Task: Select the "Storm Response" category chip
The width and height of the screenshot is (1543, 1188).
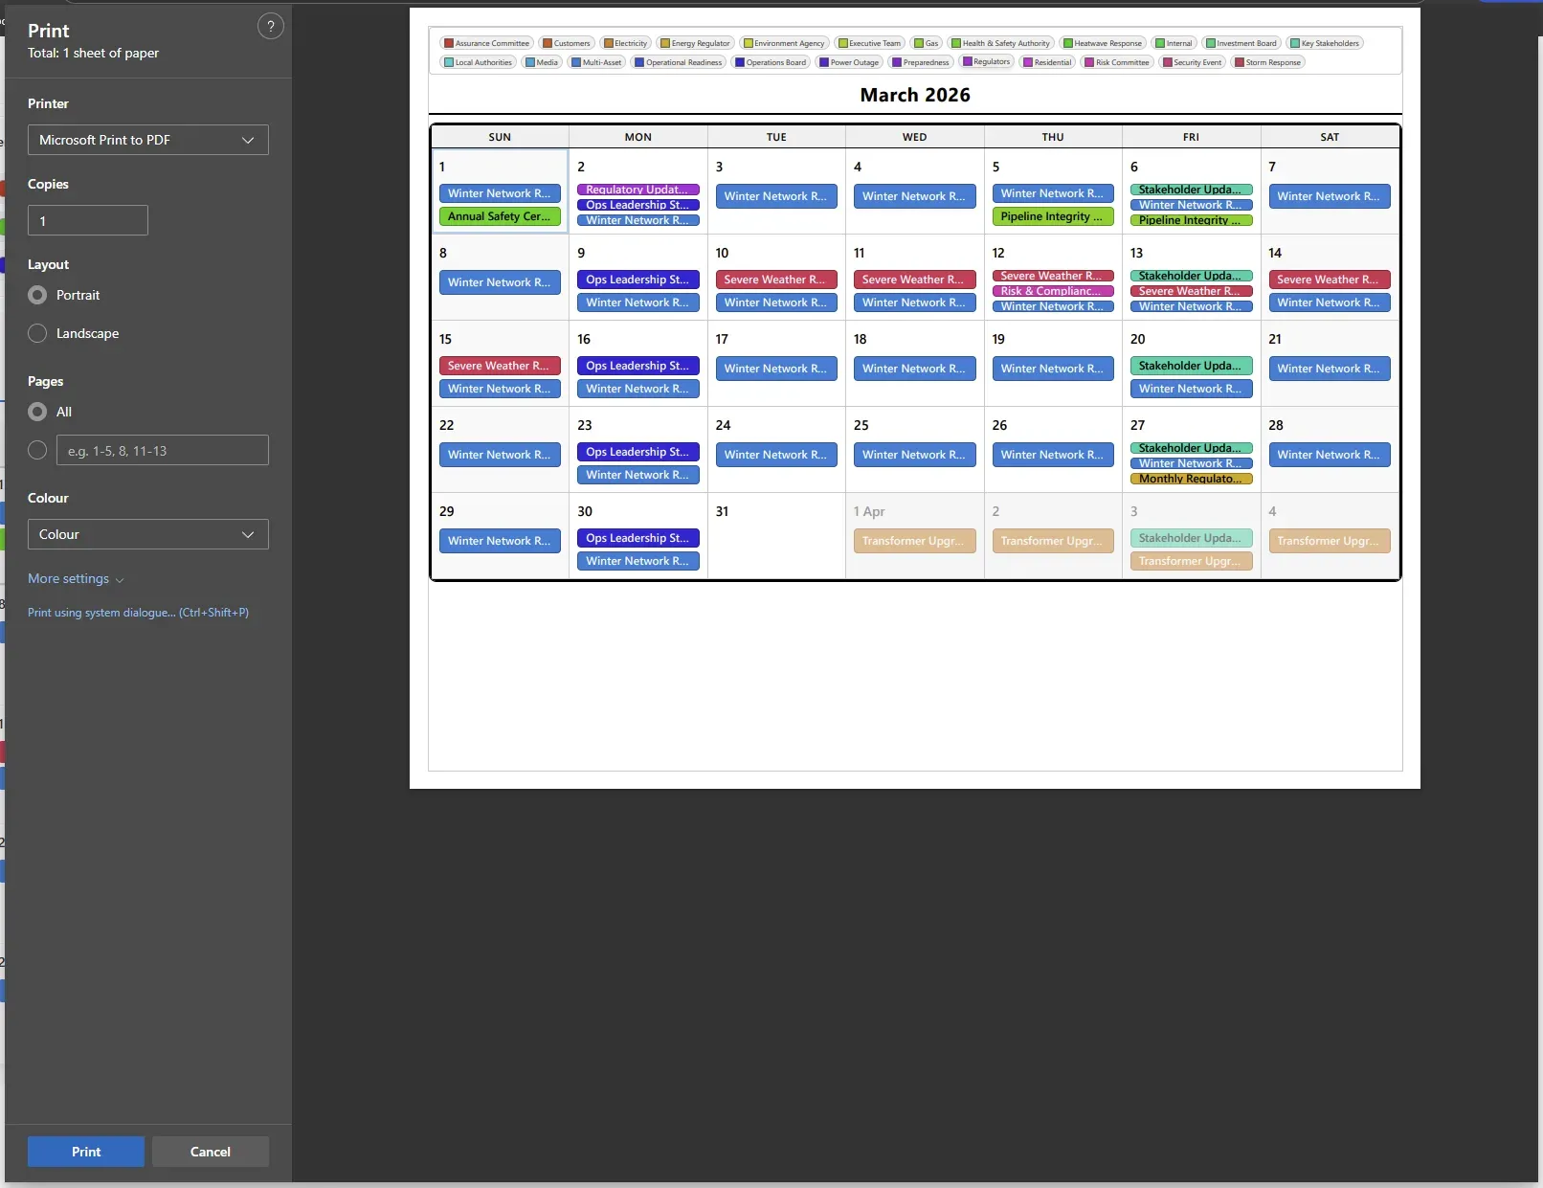Action: [x=1267, y=62]
